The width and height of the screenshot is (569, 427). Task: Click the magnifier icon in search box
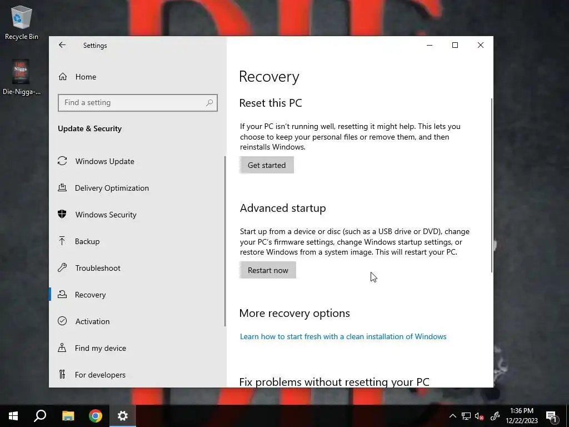[x=209, y=103]
